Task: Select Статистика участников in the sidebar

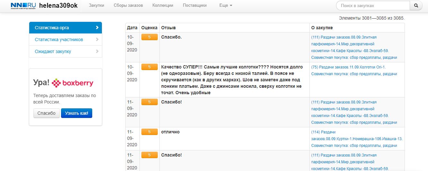Action: click(66, 40)
